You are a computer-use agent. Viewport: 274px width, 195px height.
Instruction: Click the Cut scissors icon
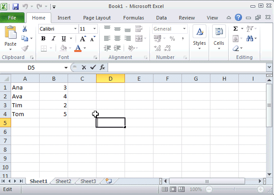(x=25, y=29)
